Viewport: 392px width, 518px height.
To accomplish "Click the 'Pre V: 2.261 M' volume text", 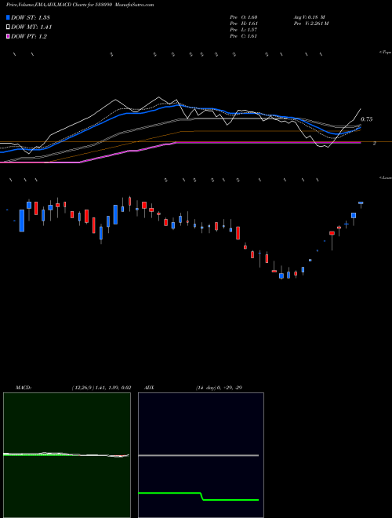I will tap(310, 24).
